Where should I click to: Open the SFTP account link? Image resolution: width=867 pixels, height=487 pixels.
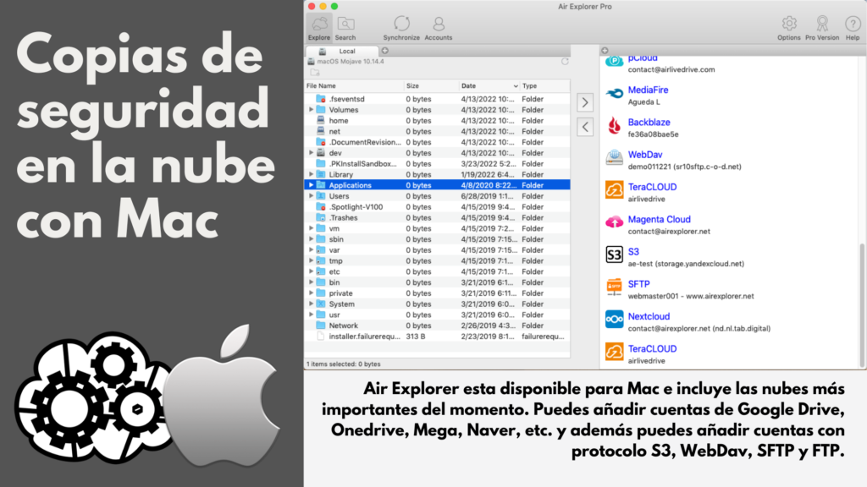[x=638, y=284]
